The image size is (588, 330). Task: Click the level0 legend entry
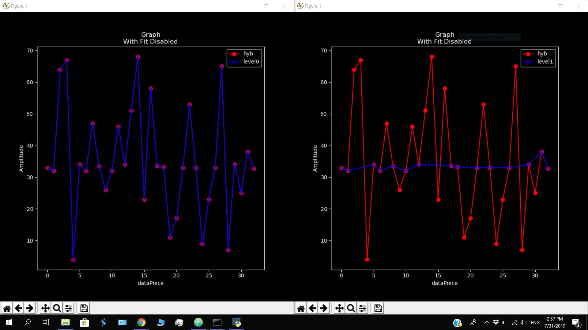(251, 62)
